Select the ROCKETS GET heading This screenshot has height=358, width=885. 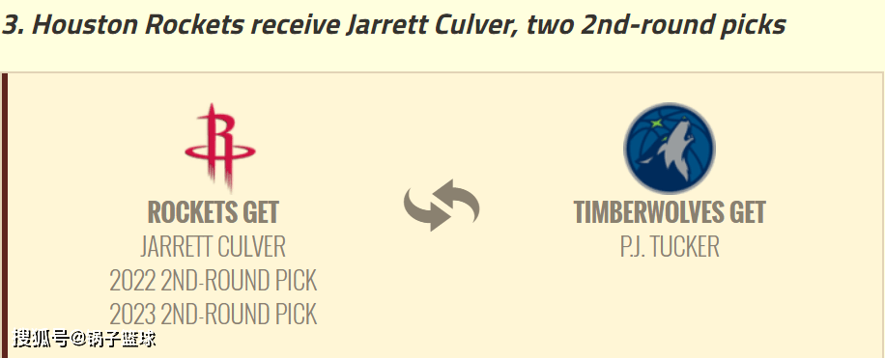tap(214, 212)
